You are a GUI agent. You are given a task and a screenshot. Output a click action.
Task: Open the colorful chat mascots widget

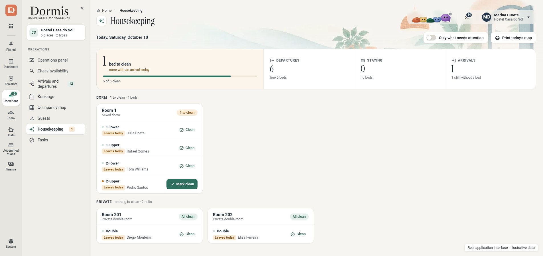point(432,19)
